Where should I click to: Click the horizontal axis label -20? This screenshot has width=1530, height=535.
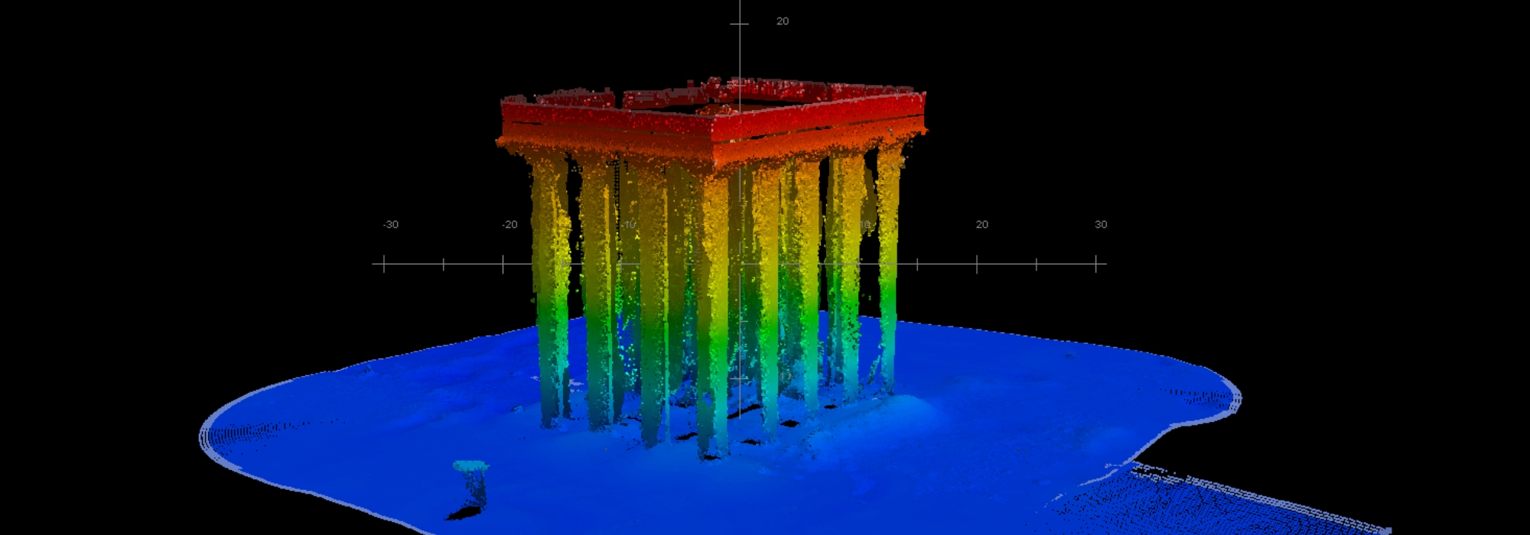click(x=509, y=225)
